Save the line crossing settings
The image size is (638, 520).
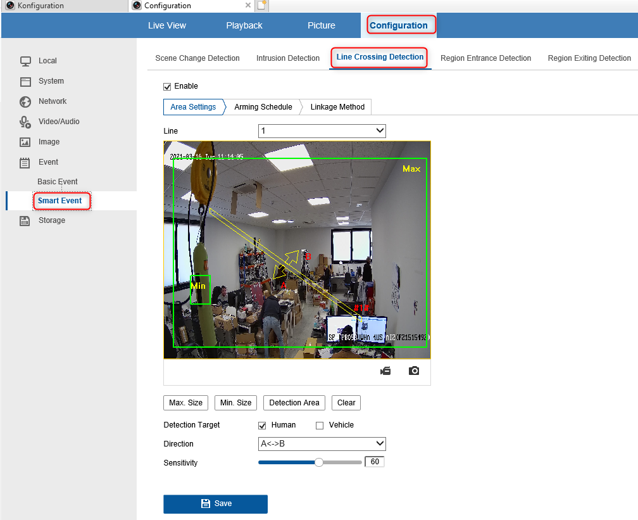[x=216, y=504]
